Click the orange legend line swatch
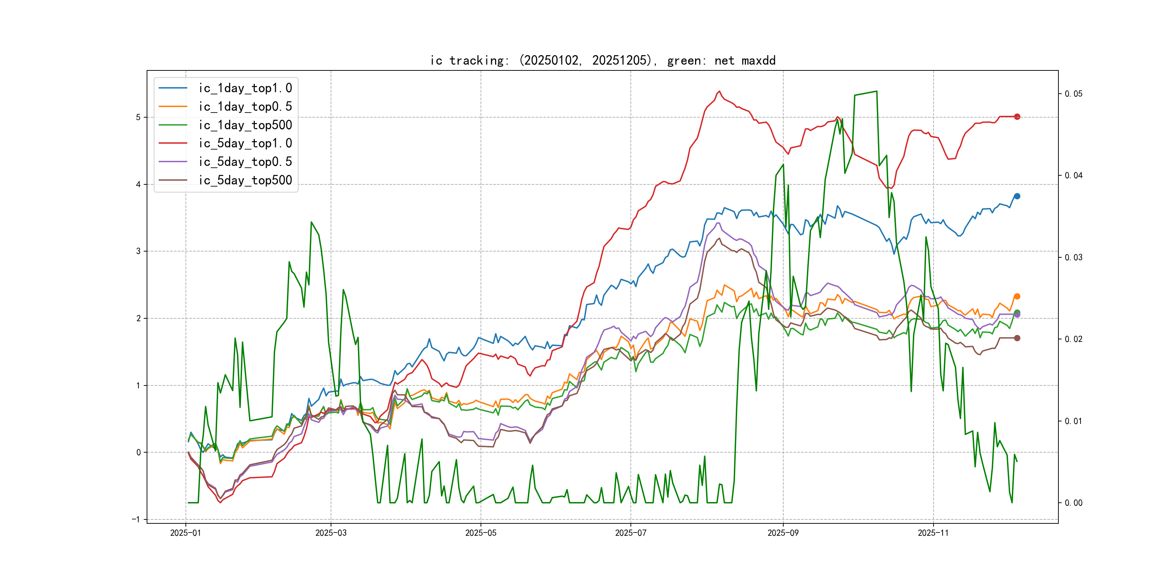 [173, 106]
